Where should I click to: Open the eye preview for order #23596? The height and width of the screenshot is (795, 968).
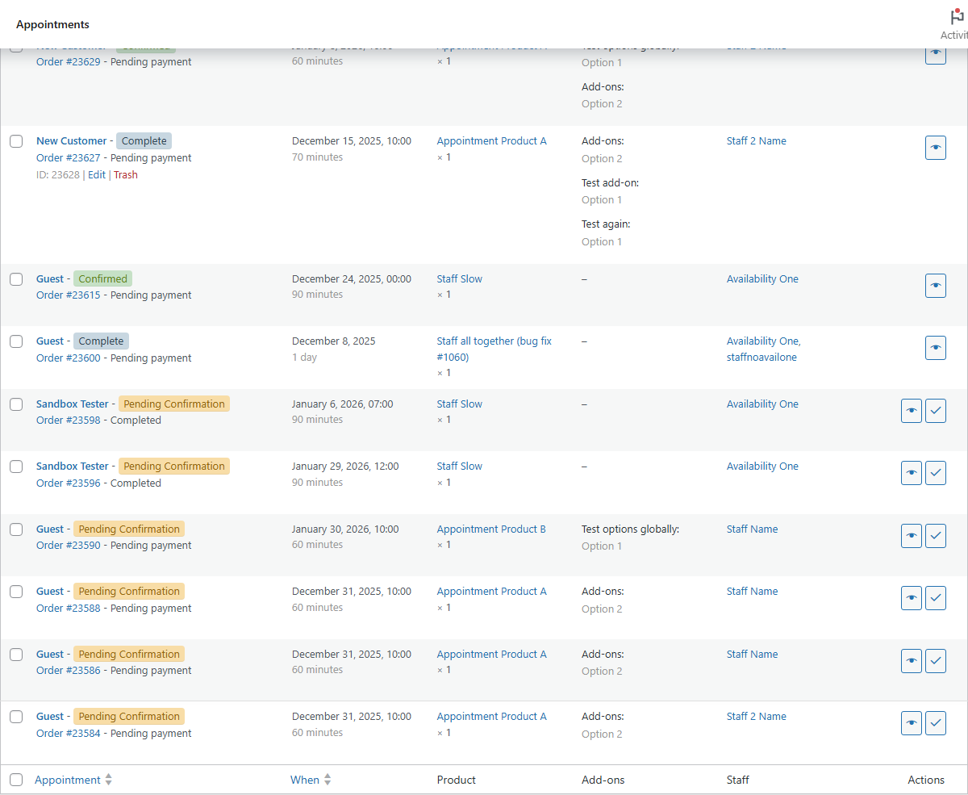tap(911, 473)
